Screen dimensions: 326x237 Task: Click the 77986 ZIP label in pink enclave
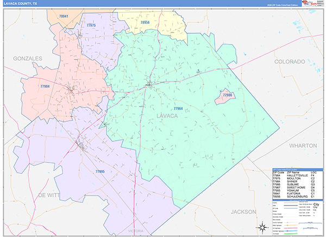point(227,95)
